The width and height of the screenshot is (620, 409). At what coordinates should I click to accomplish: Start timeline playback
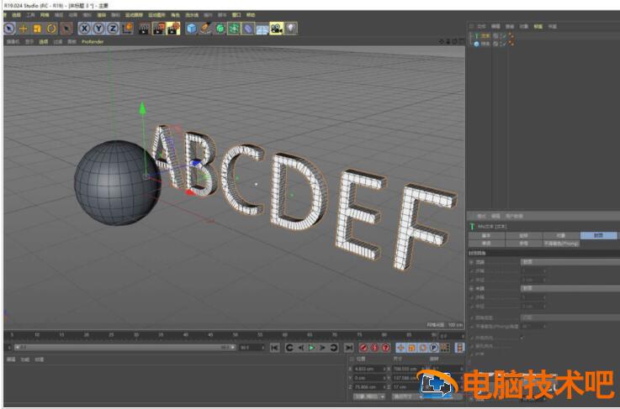pyautogui.click(x=312, y=348)
